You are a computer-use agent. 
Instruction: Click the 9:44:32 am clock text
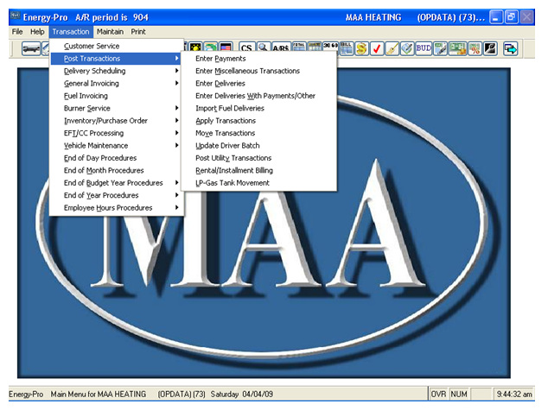click(x=514, y=395)
